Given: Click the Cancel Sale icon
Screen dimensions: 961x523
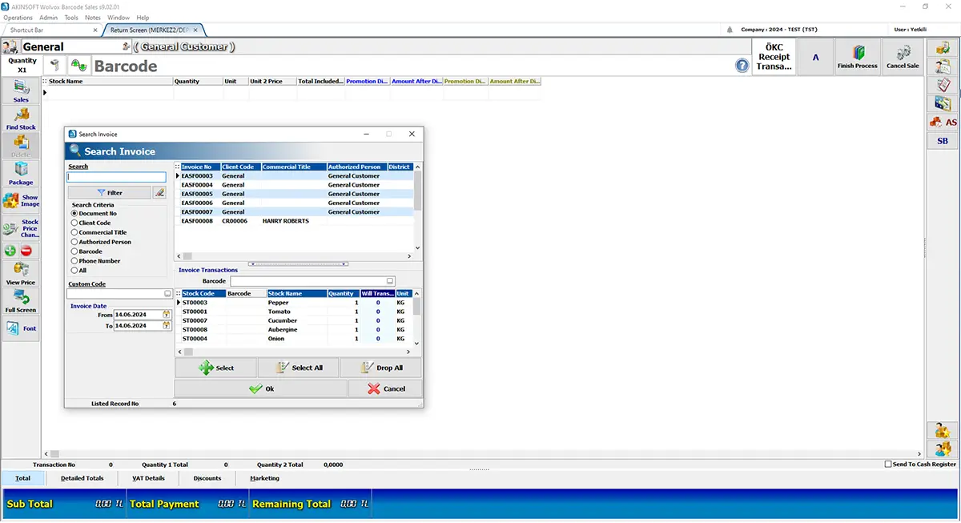Looking at the screenshot, I should coord(903,57).
